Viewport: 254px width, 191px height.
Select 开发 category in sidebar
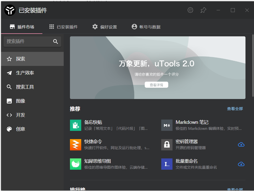[x=32, y=115]
